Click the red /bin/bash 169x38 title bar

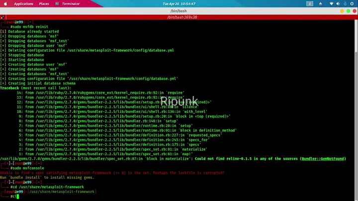pyautogui.click(x=182, y=17)
